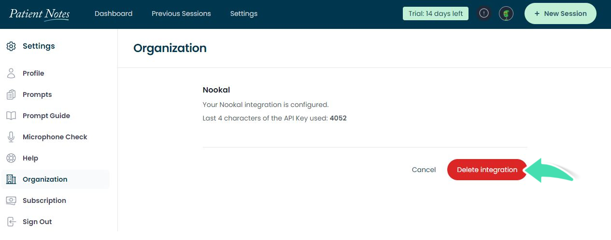Click the Trial 14 days left badge
The height and width of the screenshot is (240, 611).
pos(436,13)
